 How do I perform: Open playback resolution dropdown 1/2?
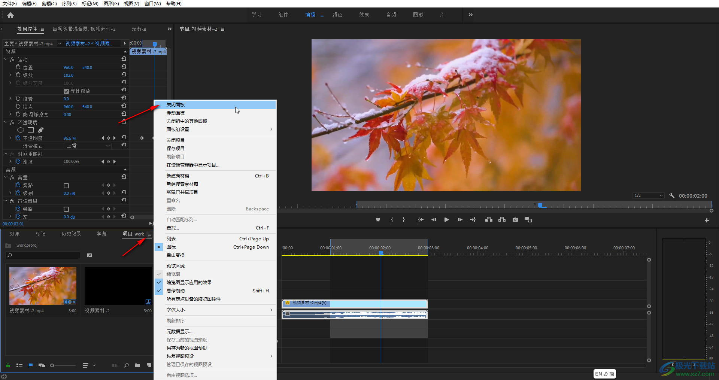(x=649, y=195)
